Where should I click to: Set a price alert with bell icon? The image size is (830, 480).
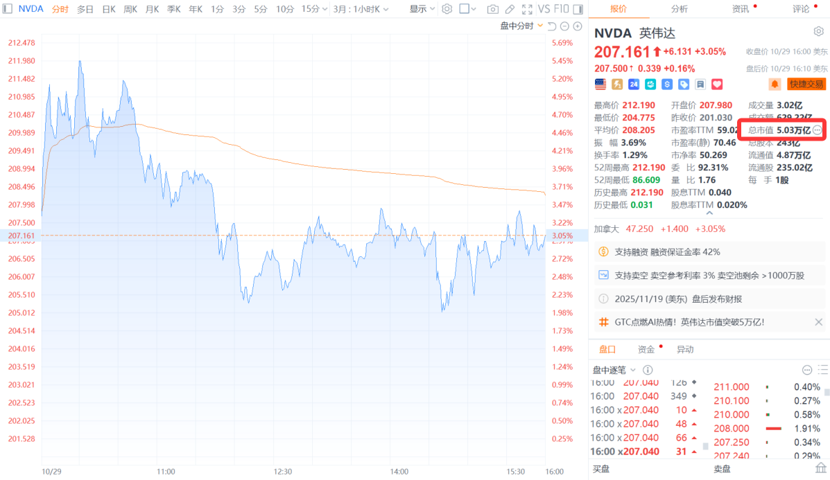(x=775, y=84)
